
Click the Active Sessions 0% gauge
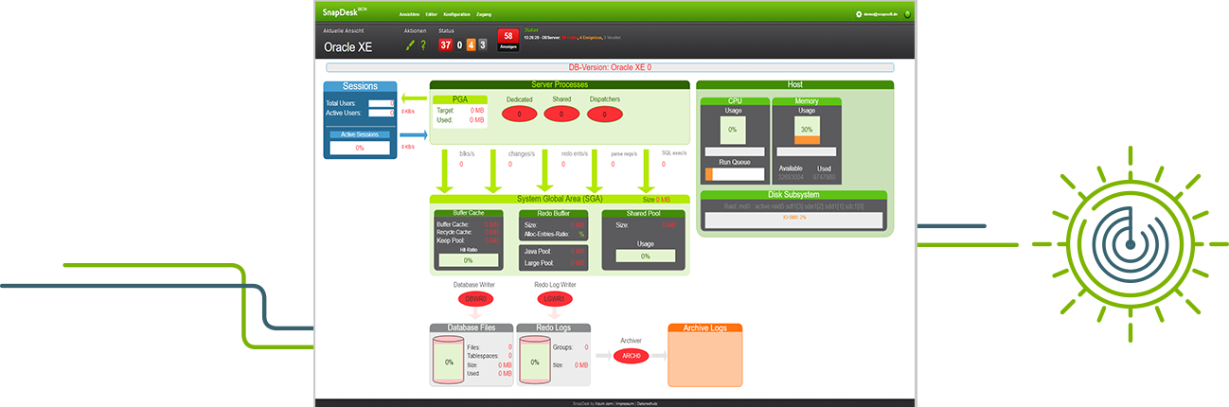coord(360,148)
